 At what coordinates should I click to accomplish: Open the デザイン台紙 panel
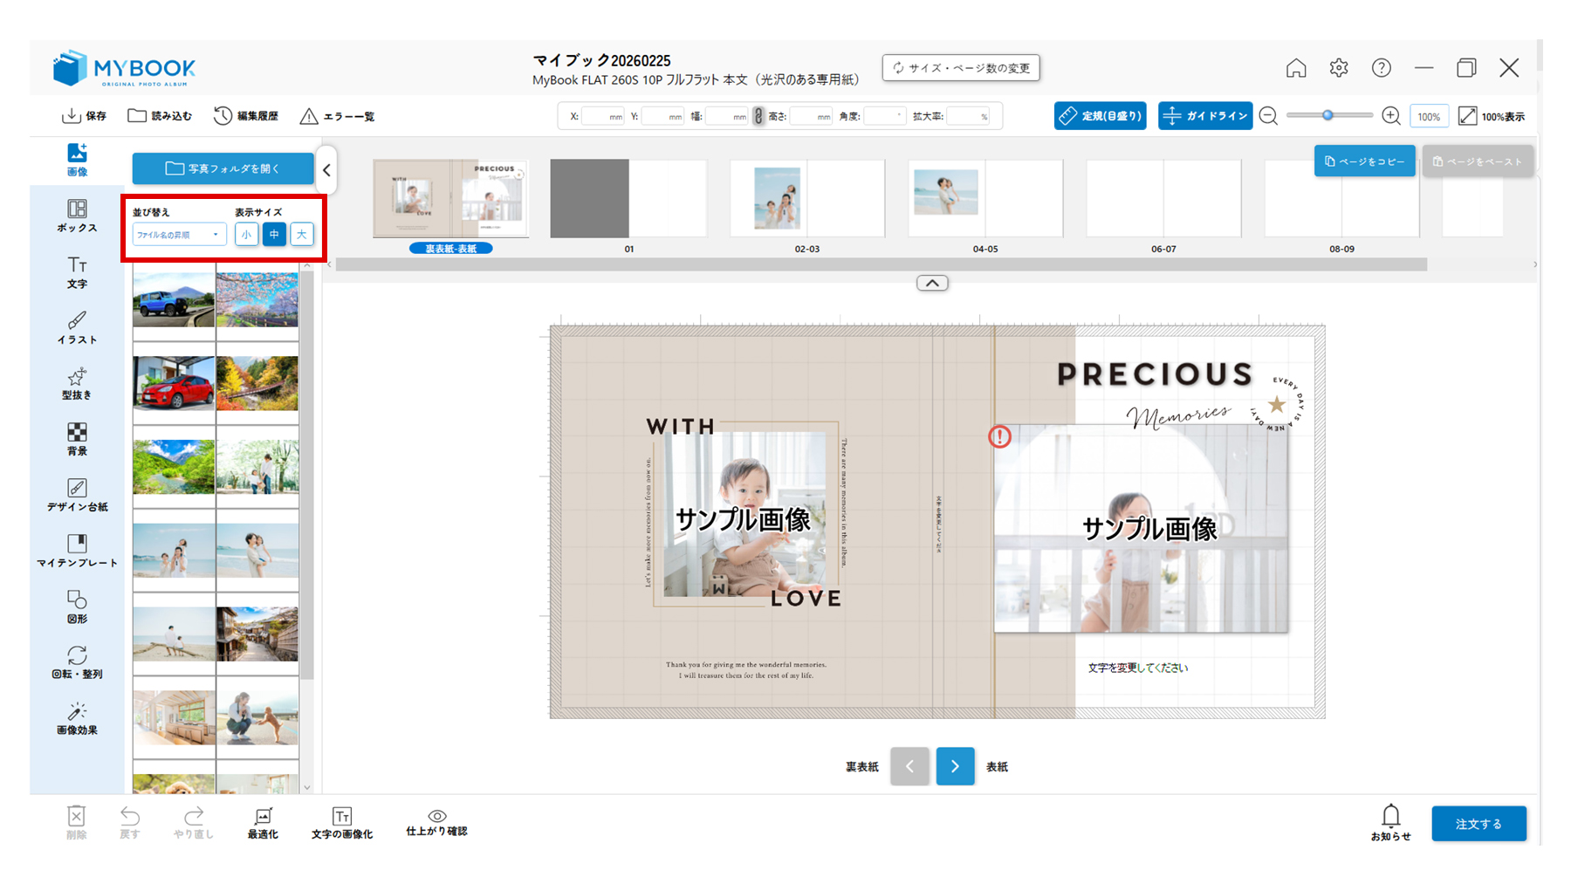tap(77, 495)
